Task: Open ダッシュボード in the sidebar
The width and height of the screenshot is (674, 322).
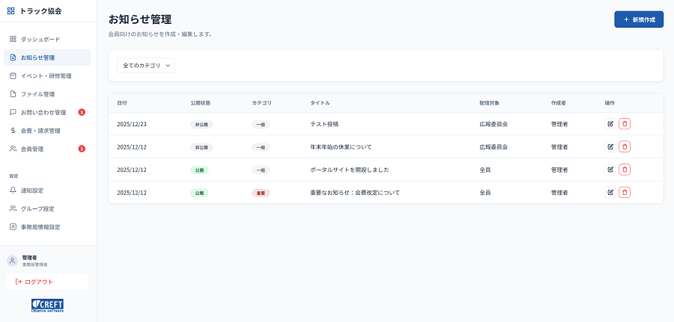Action: pos(40,39)
